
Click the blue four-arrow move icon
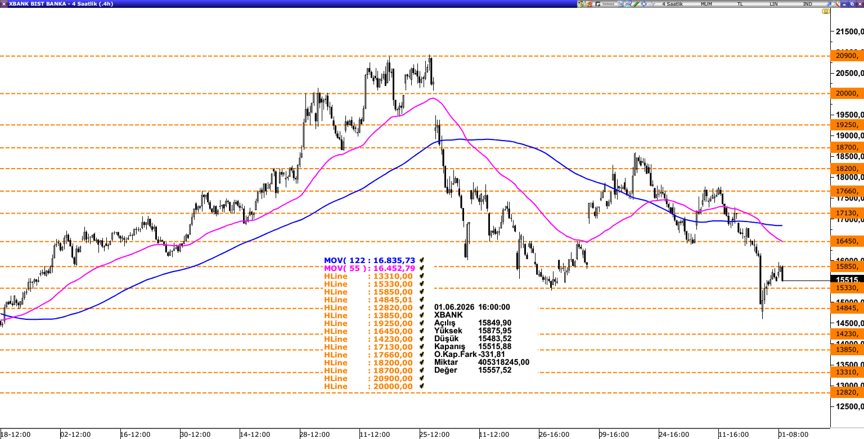644,4
